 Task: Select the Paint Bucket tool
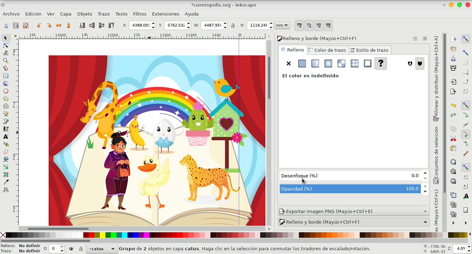pyautogui.click(x=6, y=159)
